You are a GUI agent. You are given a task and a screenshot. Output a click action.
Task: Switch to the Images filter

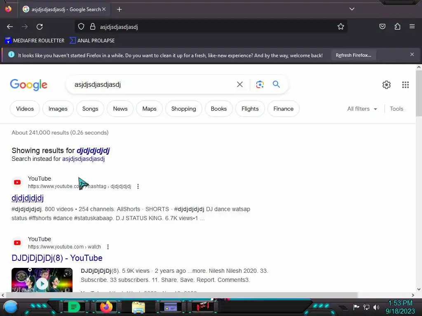tap(58, 109)
